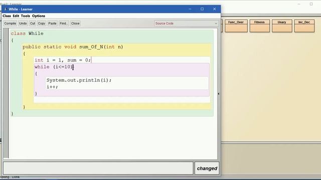Image resolution: width=321 pixels, height=180 pixels.
Task: Close the While editor window
Action: pyautogui.click(x=214, y=9)
